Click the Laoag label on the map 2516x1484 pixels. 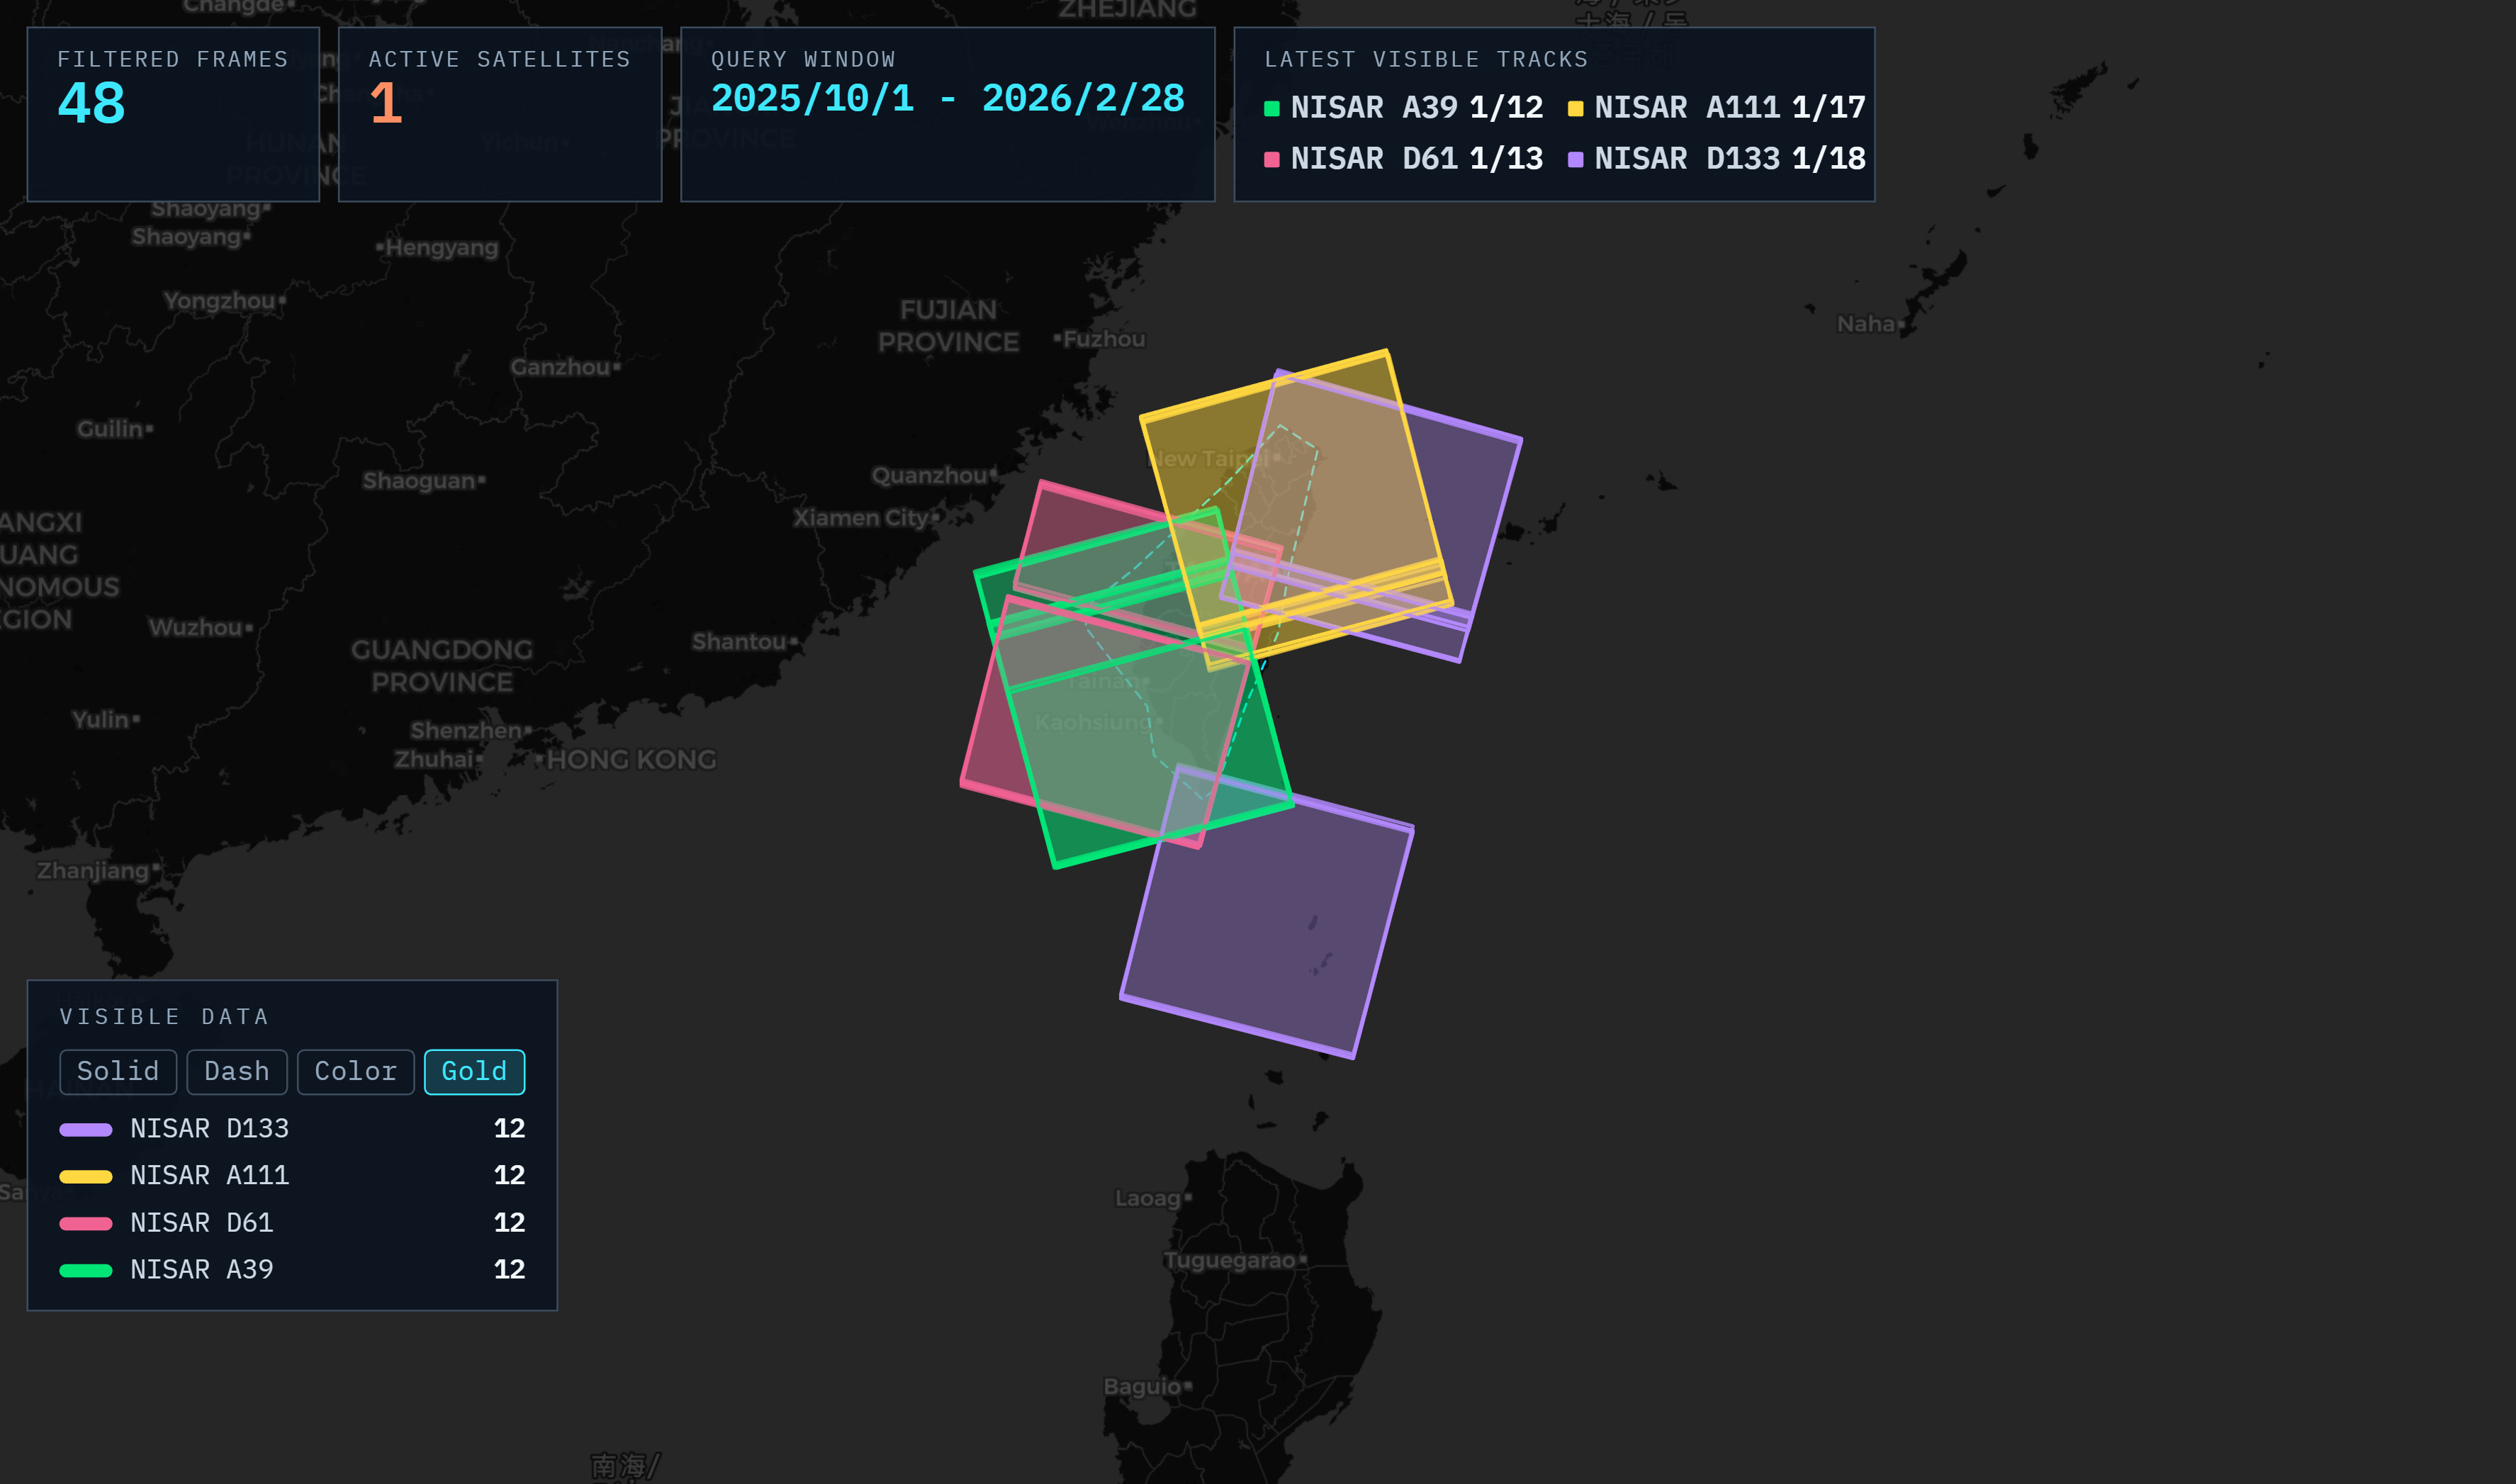(1148, 1198)
